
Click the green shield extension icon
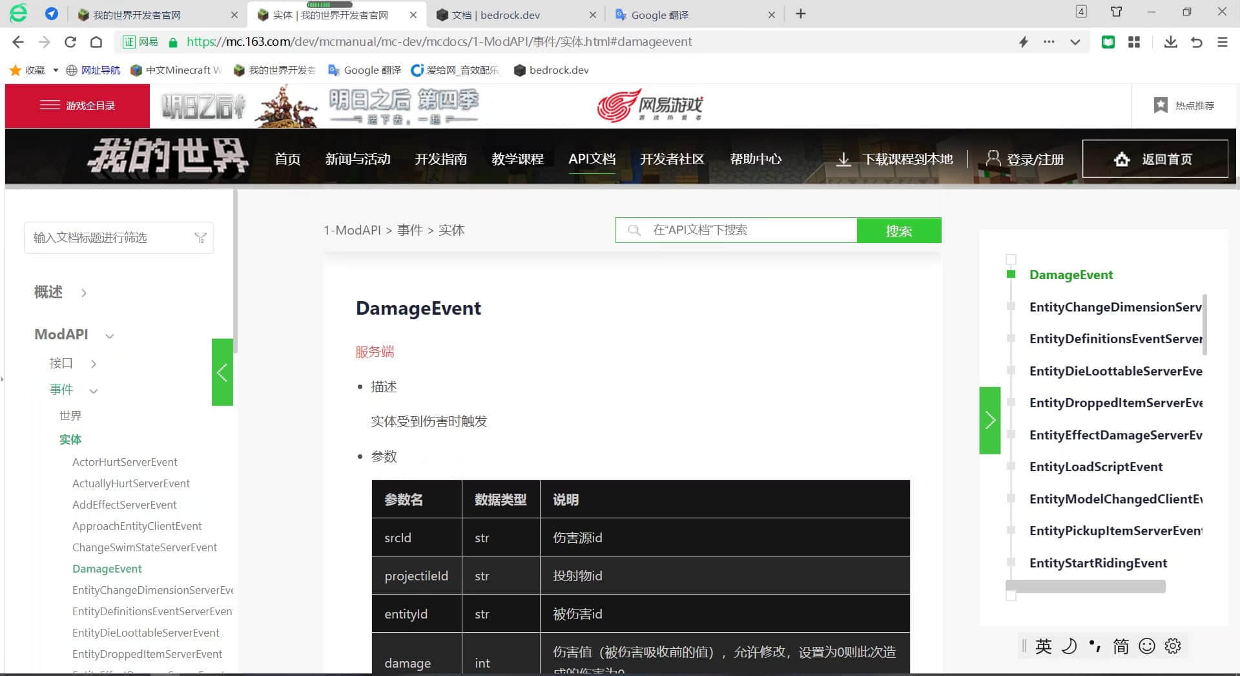point(1108,42)
